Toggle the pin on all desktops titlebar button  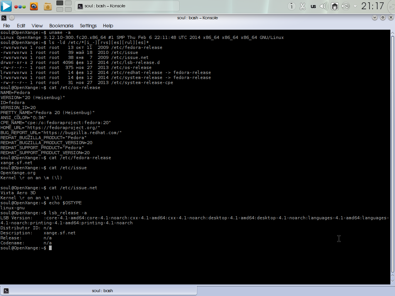[12, 18]
